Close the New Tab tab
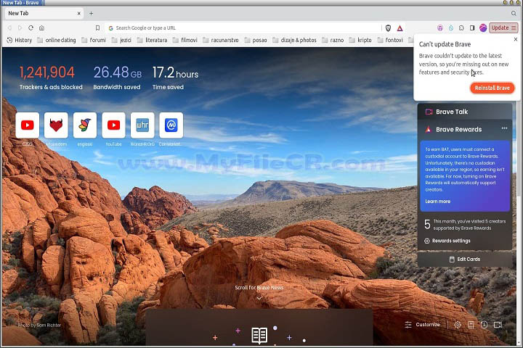Viewport: 523px width, 348px height. pyautogui.click(x=78, y=14)
